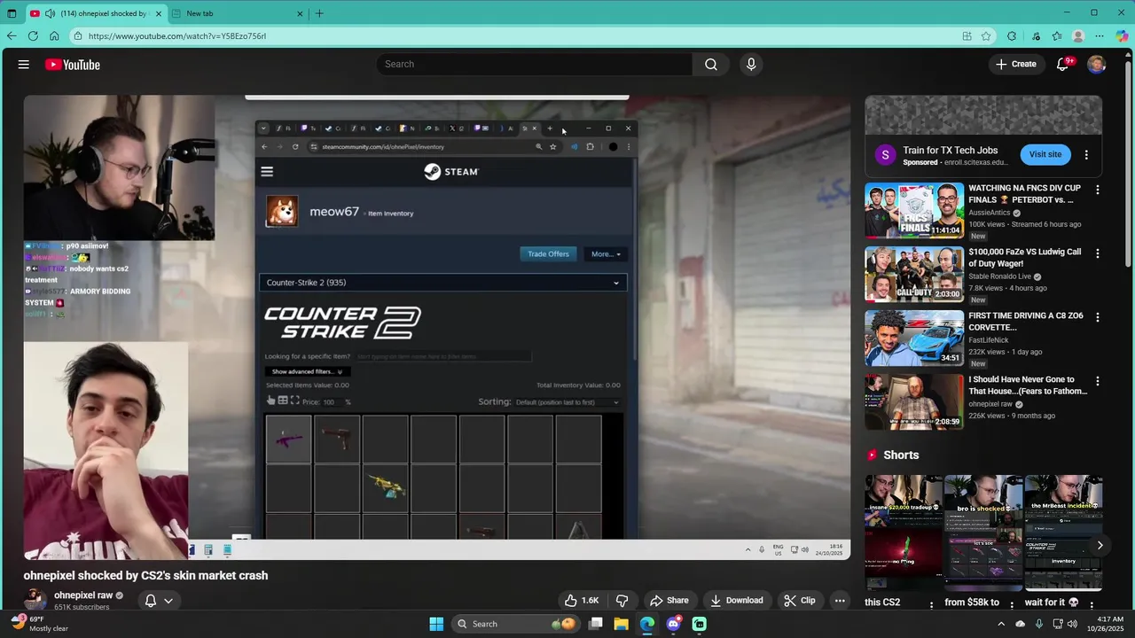This screenshot has height=638, width=1135.
Task: Open 'from $58k to' short thumbnail
Action: 983,533
